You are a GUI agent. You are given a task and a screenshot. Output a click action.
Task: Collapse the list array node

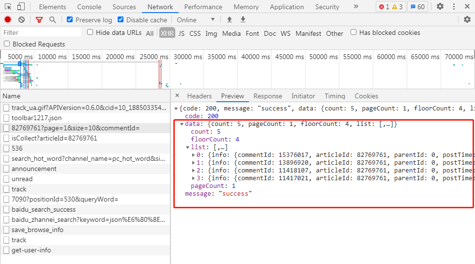(187, 147)
